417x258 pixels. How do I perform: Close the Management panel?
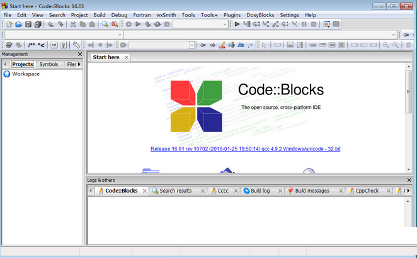coord(80,54)
